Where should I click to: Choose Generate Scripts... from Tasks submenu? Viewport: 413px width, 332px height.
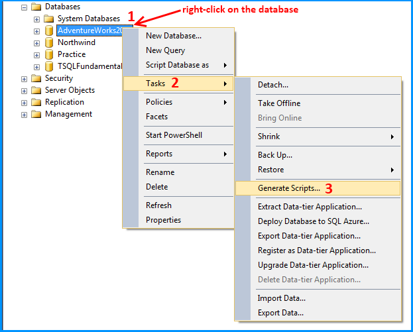(289, 188)
